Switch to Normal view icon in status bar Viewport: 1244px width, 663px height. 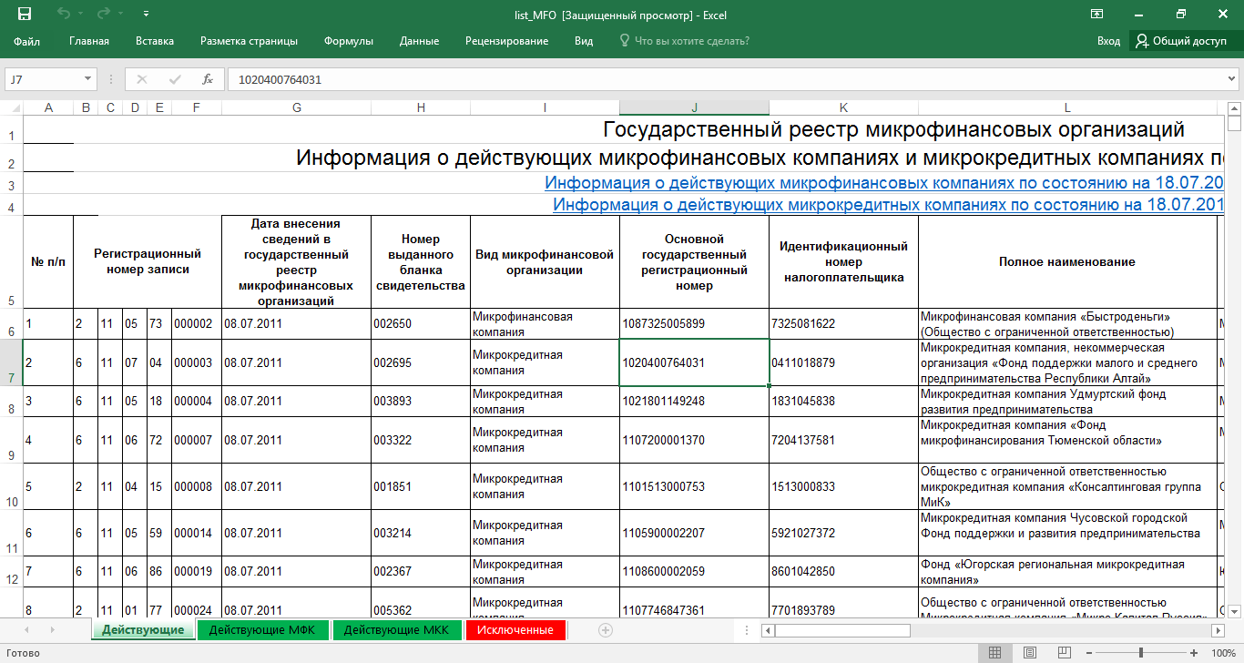click(x=994, y=653)
